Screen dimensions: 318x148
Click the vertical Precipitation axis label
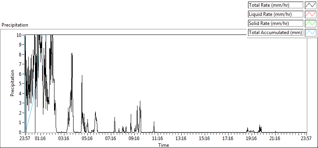[x=12, y=83]
